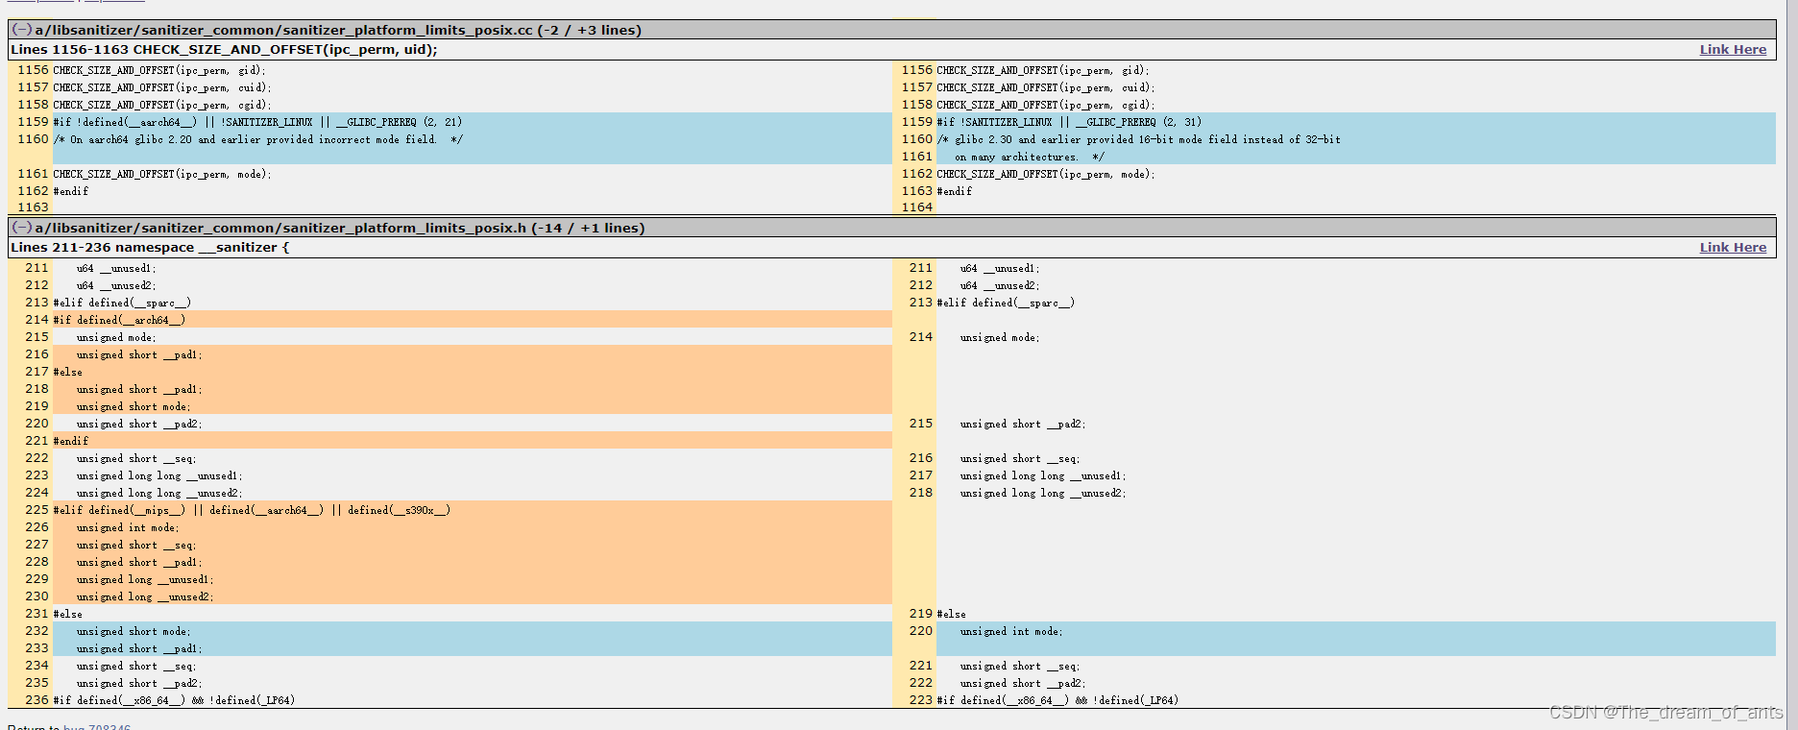Screen dimensions: 1798x730
Task: Click right line 219 '#else'
Action: (x=951, y=614)
